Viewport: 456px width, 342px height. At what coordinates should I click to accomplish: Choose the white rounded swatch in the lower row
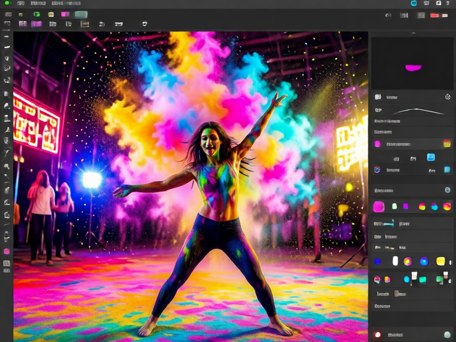click(x=395, y=261)
